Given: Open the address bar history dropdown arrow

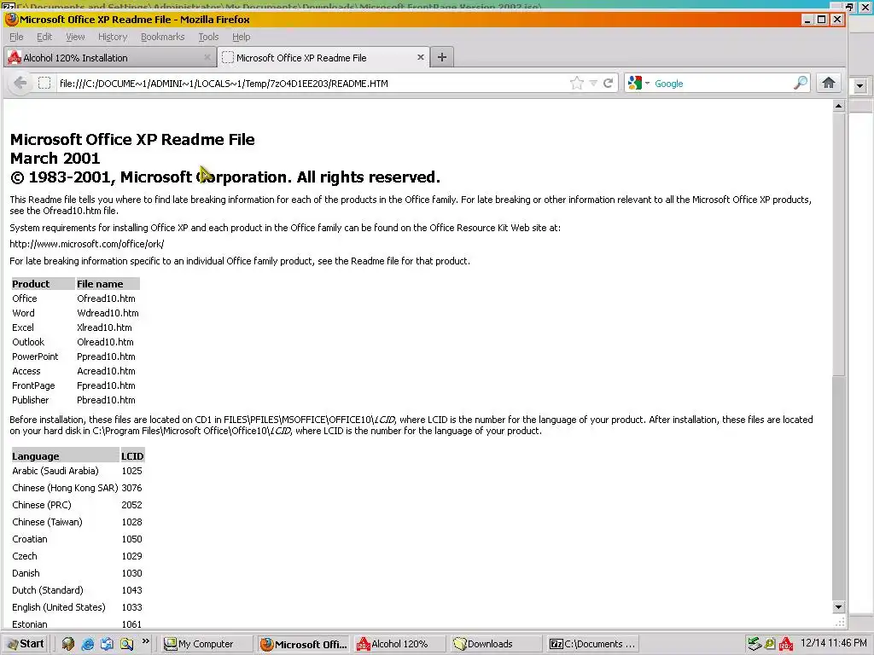Looking at the screenshot, I should [593, 84].
